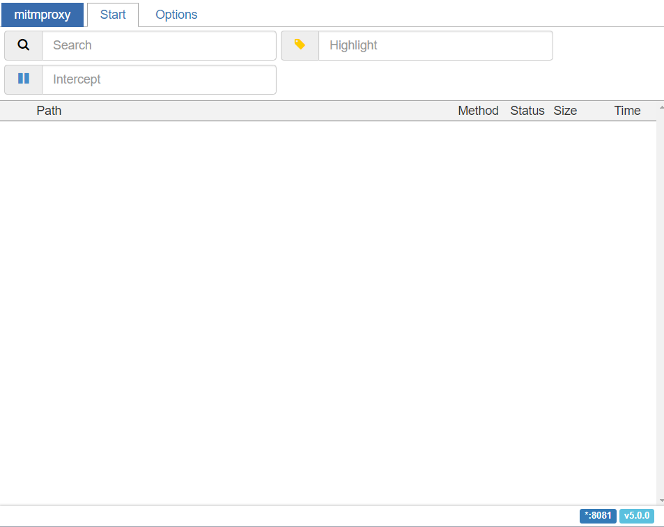Click the yellow tag highlight icon
The height and width of the screenshot is (527, 664).
[300, 45]
